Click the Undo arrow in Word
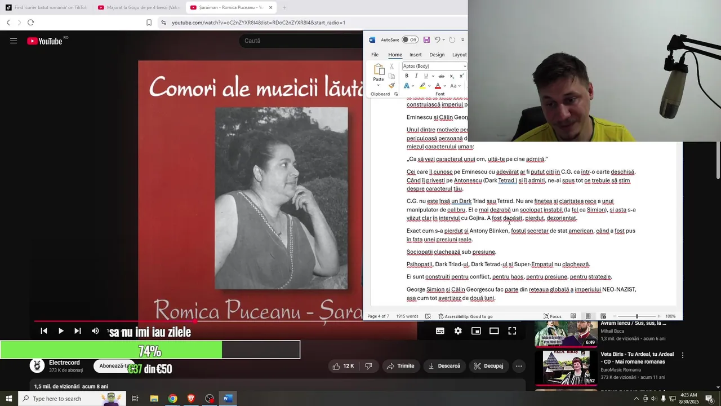This screenshot has width=721, height=406. point(437,40)
